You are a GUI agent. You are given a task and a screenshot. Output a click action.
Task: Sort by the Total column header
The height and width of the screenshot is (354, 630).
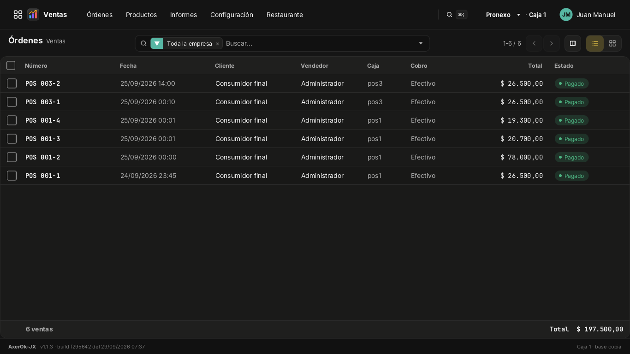point(535,66)
